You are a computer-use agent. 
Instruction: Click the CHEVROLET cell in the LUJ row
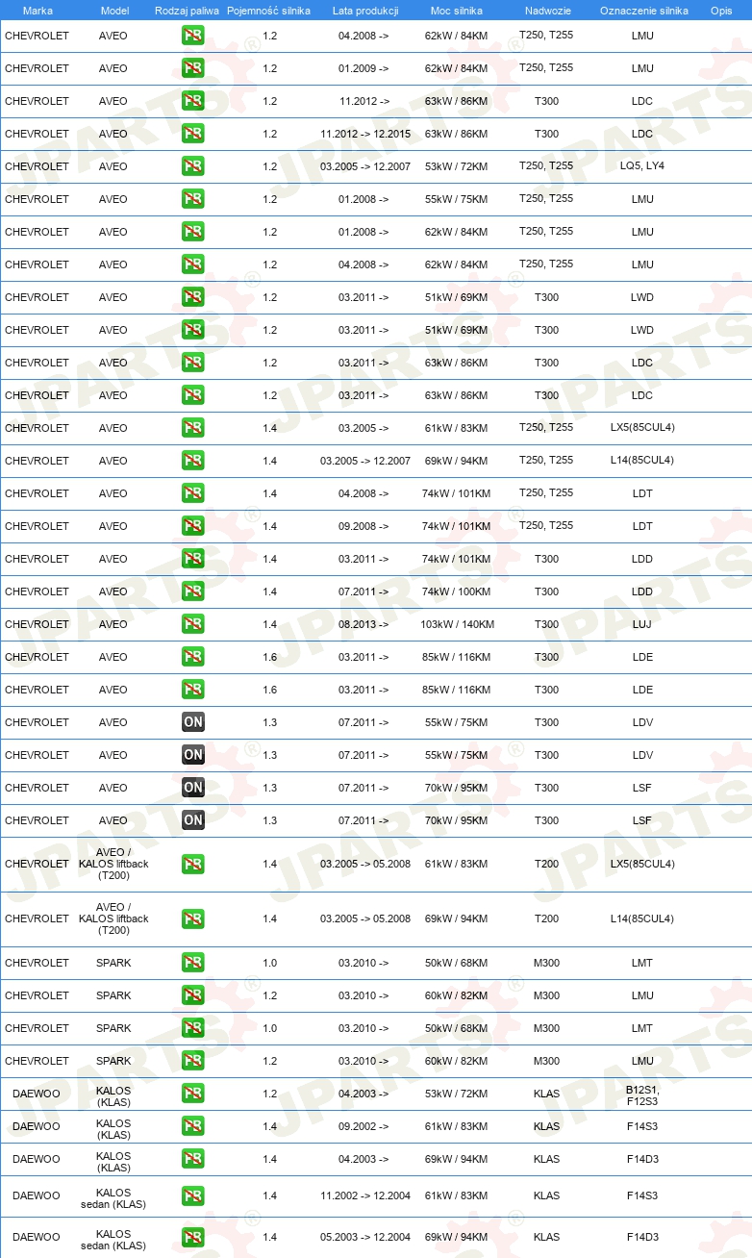coord(38,624)
